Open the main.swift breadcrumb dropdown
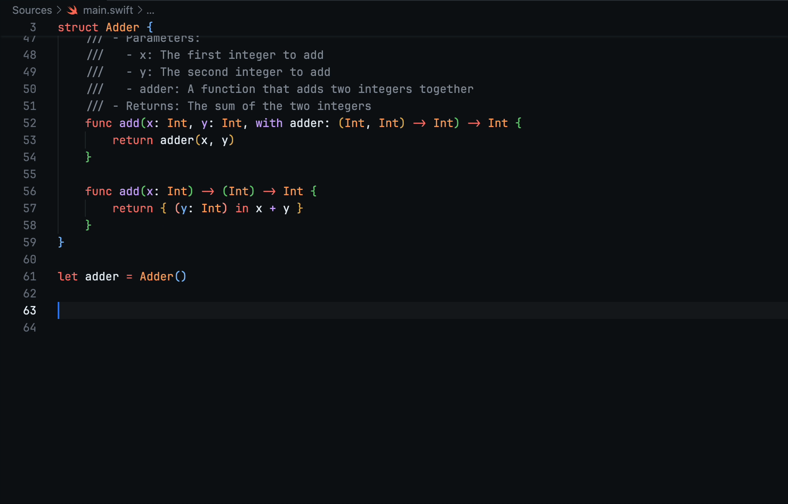 click(108, 10)
